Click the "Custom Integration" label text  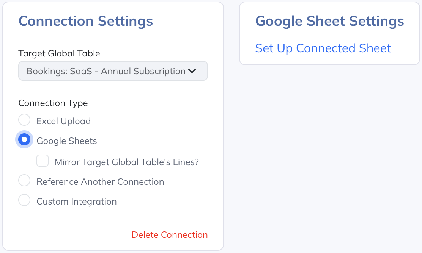click(x=76, y=201)
